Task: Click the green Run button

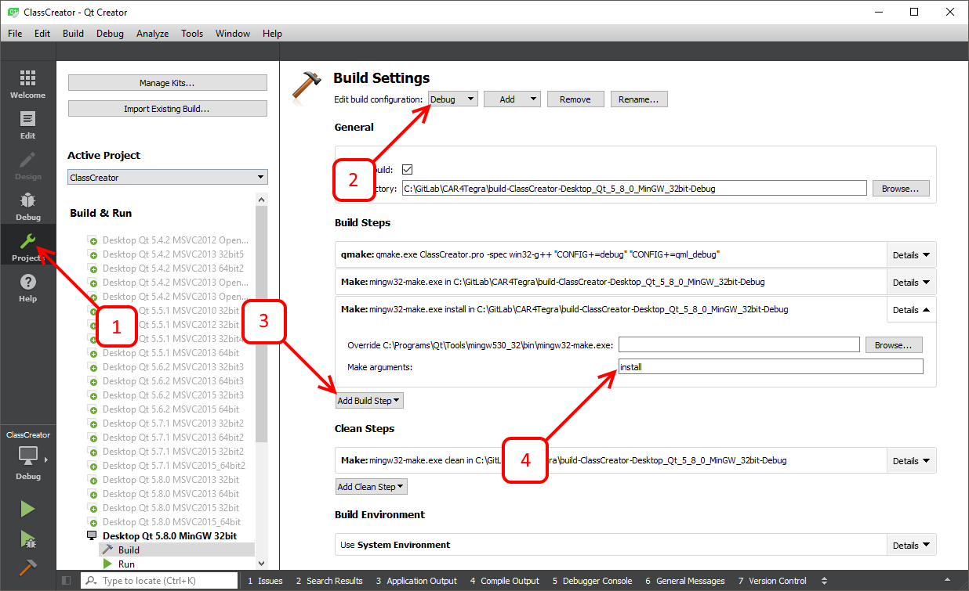Action: pyautogui.click(x=27, y=510)
